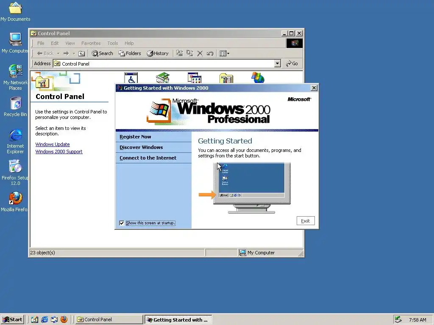Click the monitor illustration in Getting Started
This screenshot has height=325, width=434.
pos(252,187)
